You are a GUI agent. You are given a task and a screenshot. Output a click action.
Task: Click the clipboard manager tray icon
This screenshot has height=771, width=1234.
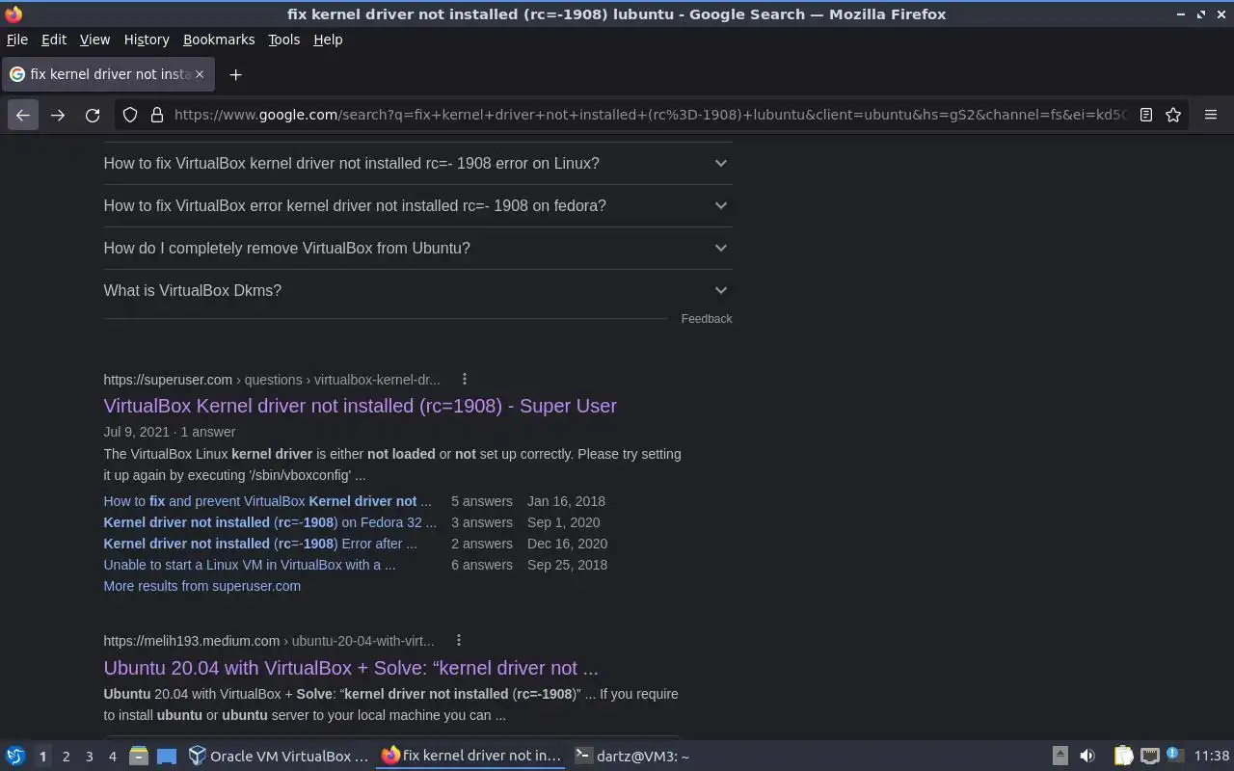(1123, 757)
